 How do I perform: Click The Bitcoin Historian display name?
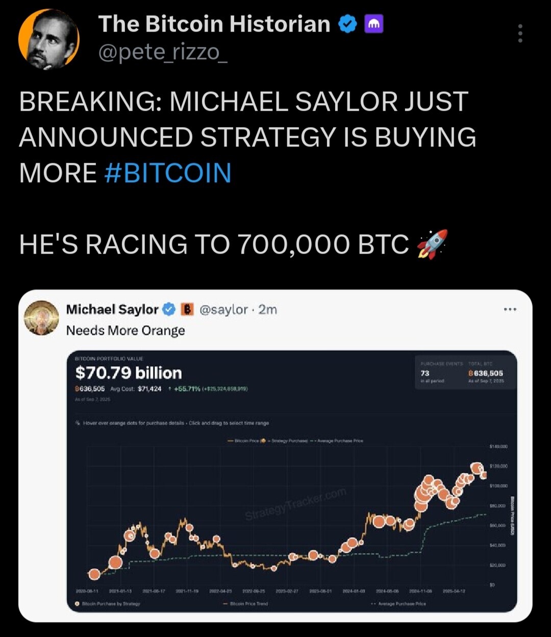coord(214,24)
